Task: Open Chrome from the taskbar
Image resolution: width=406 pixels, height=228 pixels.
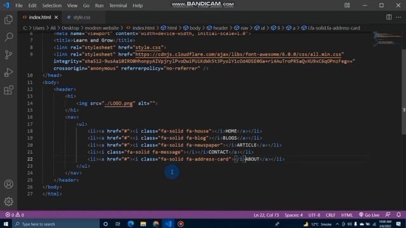Action: [156, 224]
